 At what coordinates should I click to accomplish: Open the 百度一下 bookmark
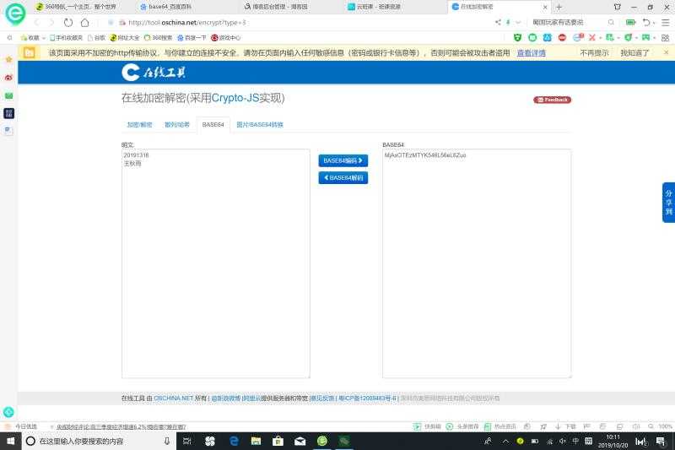click(x=192, y=38)
